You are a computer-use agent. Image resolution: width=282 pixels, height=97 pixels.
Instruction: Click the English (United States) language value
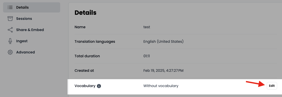coord(163,41)
